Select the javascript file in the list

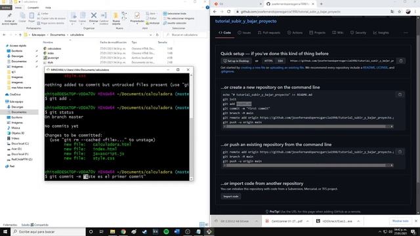(53, 58)
